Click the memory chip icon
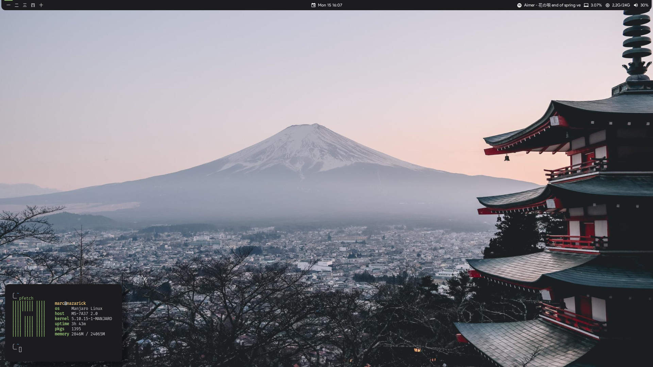Viewport: 653px width, 367px height. pos(607,5)
